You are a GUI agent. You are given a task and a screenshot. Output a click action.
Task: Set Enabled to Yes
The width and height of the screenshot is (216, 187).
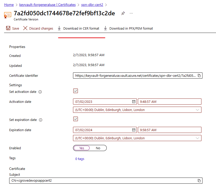coord(82,148)
